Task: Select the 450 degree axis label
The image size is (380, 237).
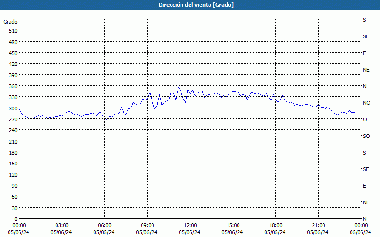Action: [13, 53]
